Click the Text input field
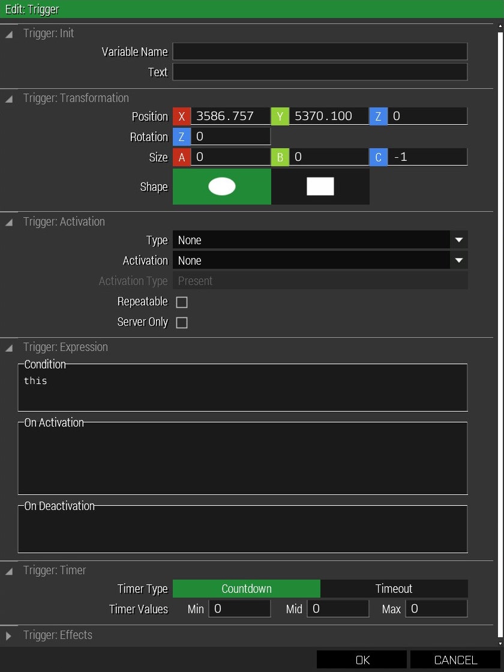Viewport: 504px width, 672px height. pos(320,72)
